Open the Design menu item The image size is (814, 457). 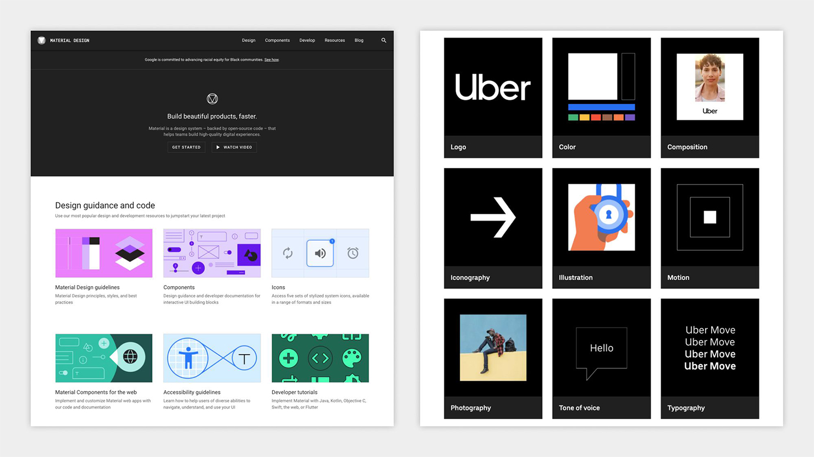pyautogui.click(x=249, y=40)
